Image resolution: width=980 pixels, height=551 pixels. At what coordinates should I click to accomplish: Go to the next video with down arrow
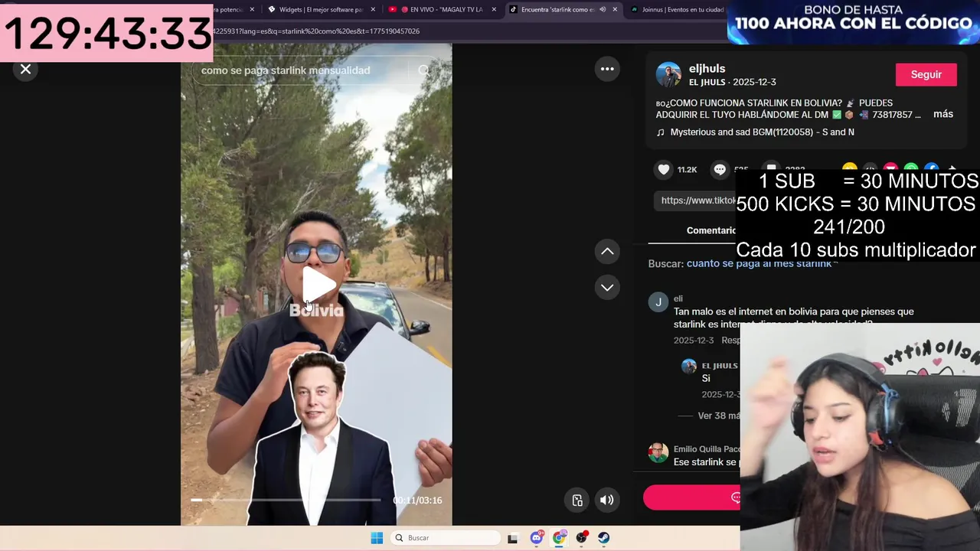pos(607,287)
